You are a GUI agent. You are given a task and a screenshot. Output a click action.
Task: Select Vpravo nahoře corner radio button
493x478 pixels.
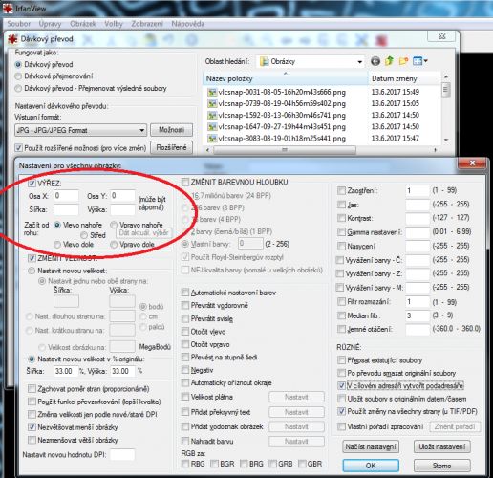click(x=114, y=225)
